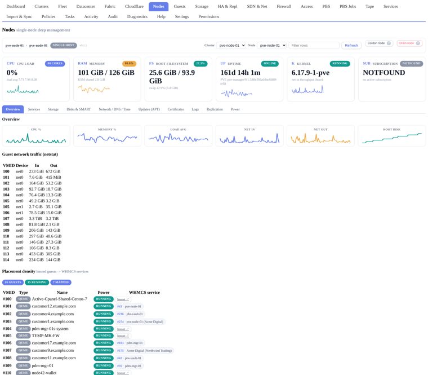This screenshot has height=375, width=428.
Task: Click RUNNING badge for customer12.example.com
Action: 104,306
